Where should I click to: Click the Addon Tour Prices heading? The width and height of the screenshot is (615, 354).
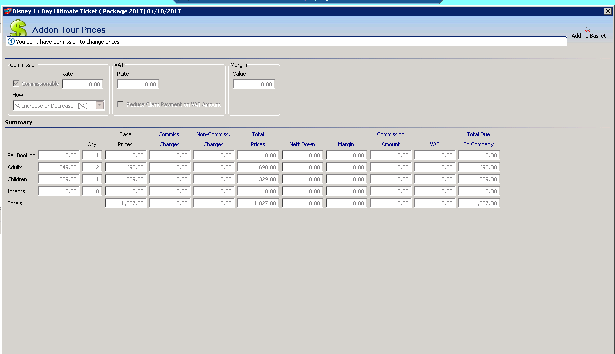(69, 30)
